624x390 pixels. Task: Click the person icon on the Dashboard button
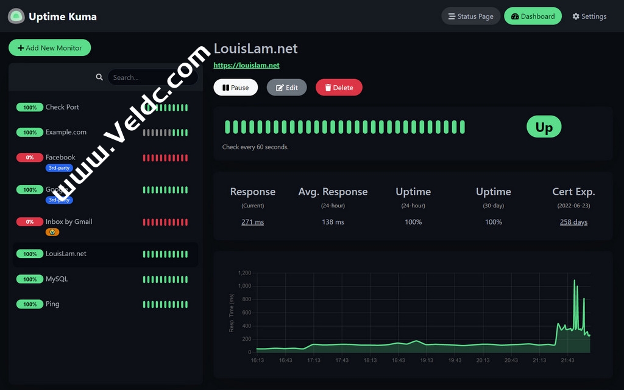pos(516,16)
